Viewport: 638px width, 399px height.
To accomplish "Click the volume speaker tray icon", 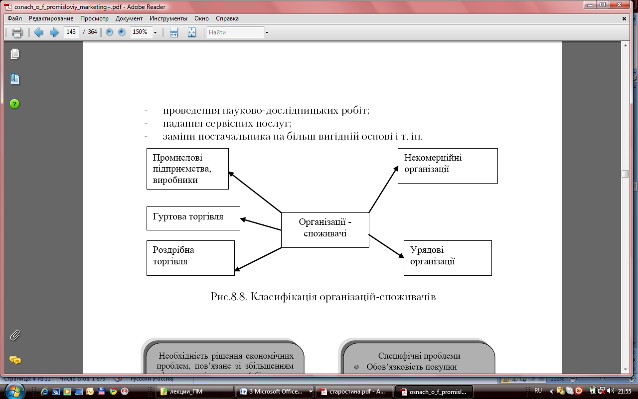I will click(611, 391).
